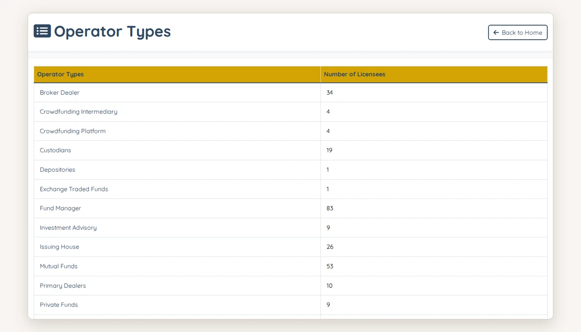Click the licensee count for Crowdfunding Platform
The image size is (581, 332).
pyautogui.click(x=328, y=131)
